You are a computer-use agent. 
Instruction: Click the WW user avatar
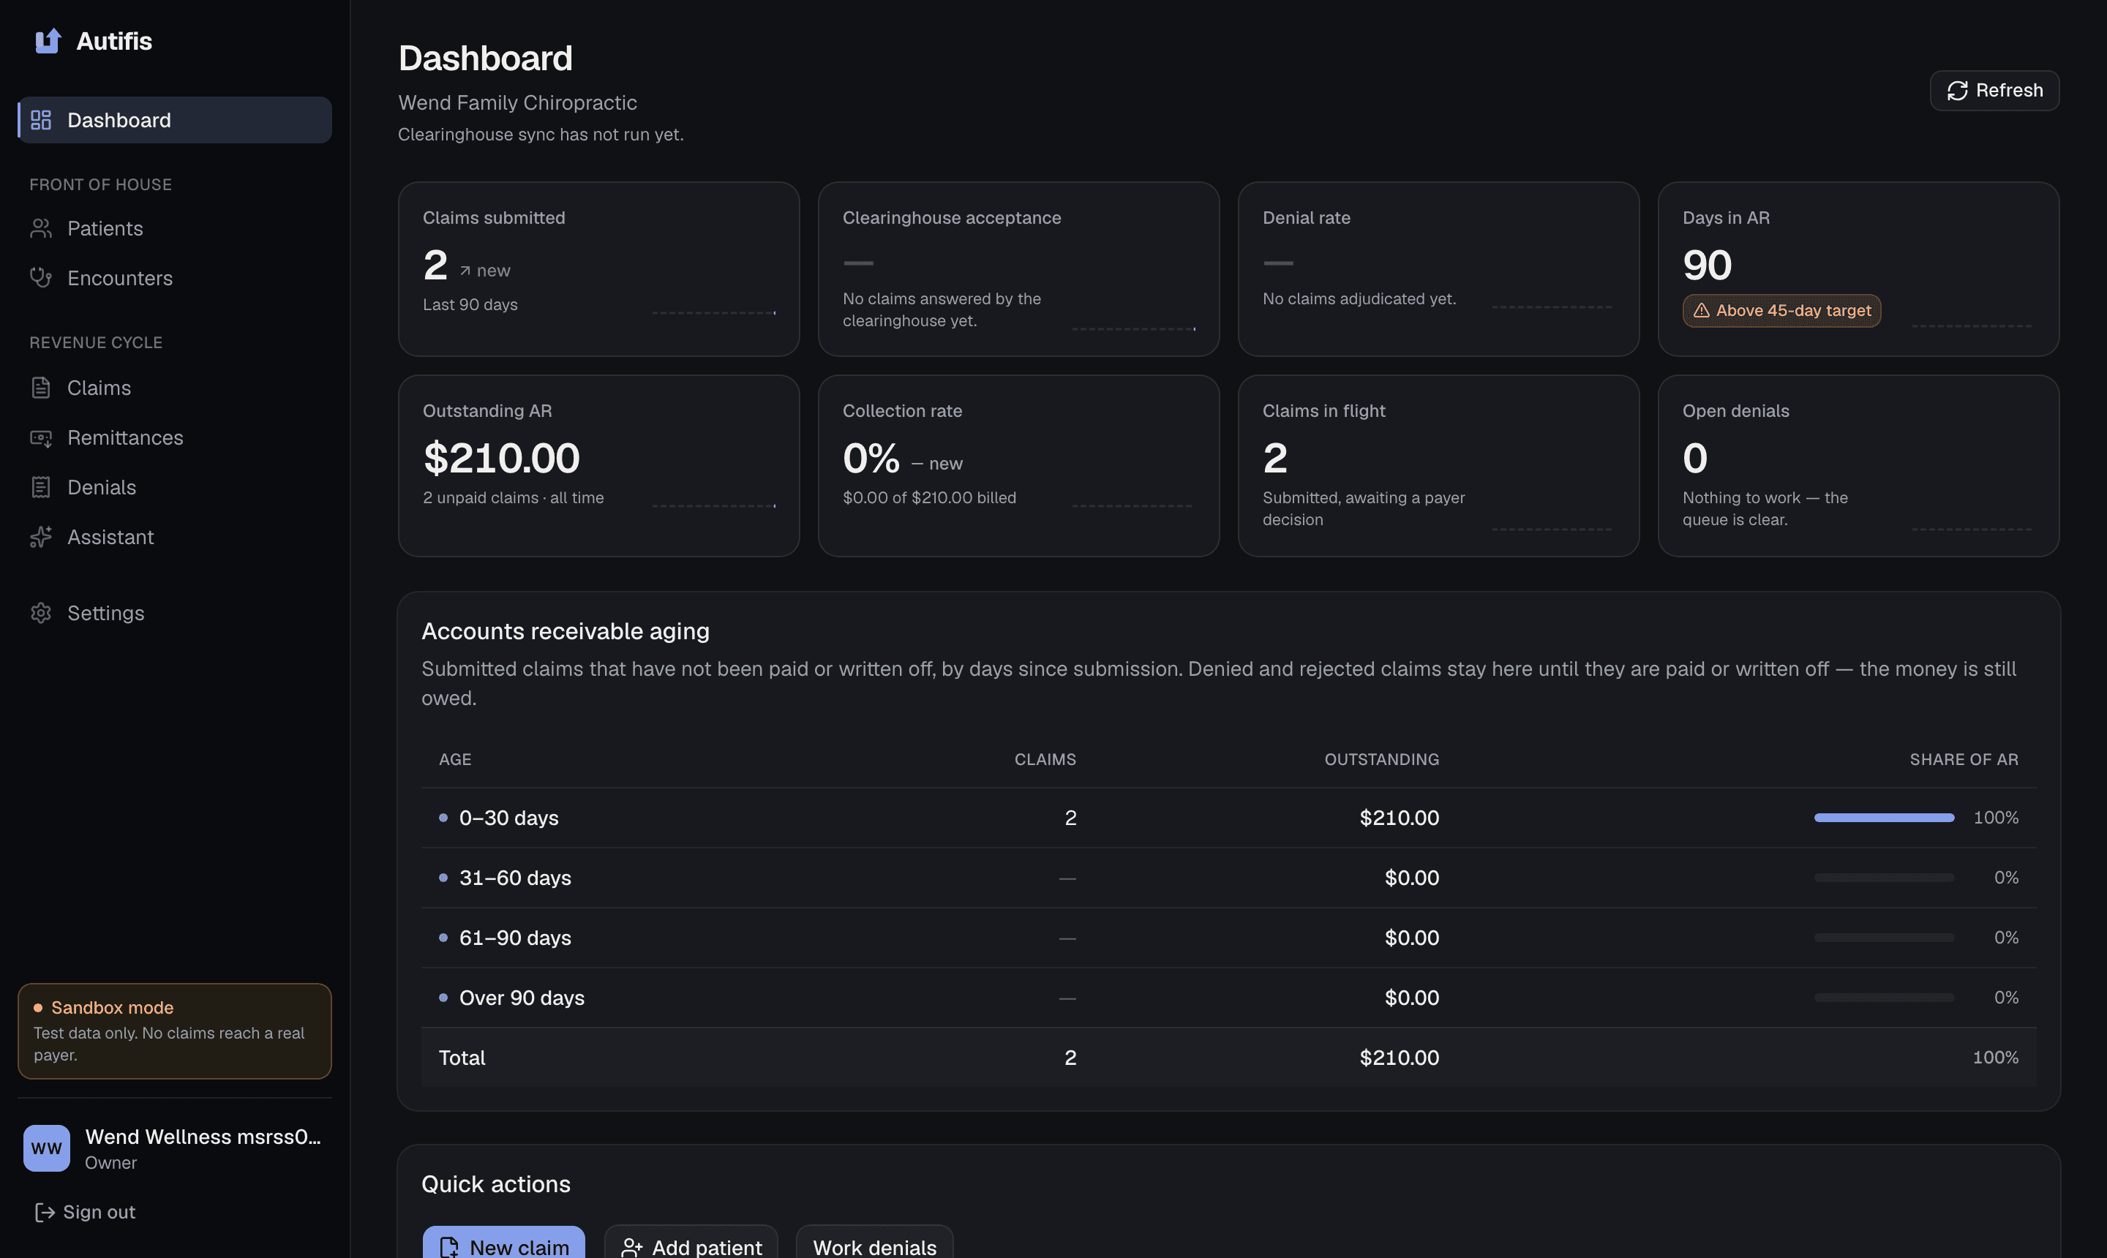tap(47, 1148)
